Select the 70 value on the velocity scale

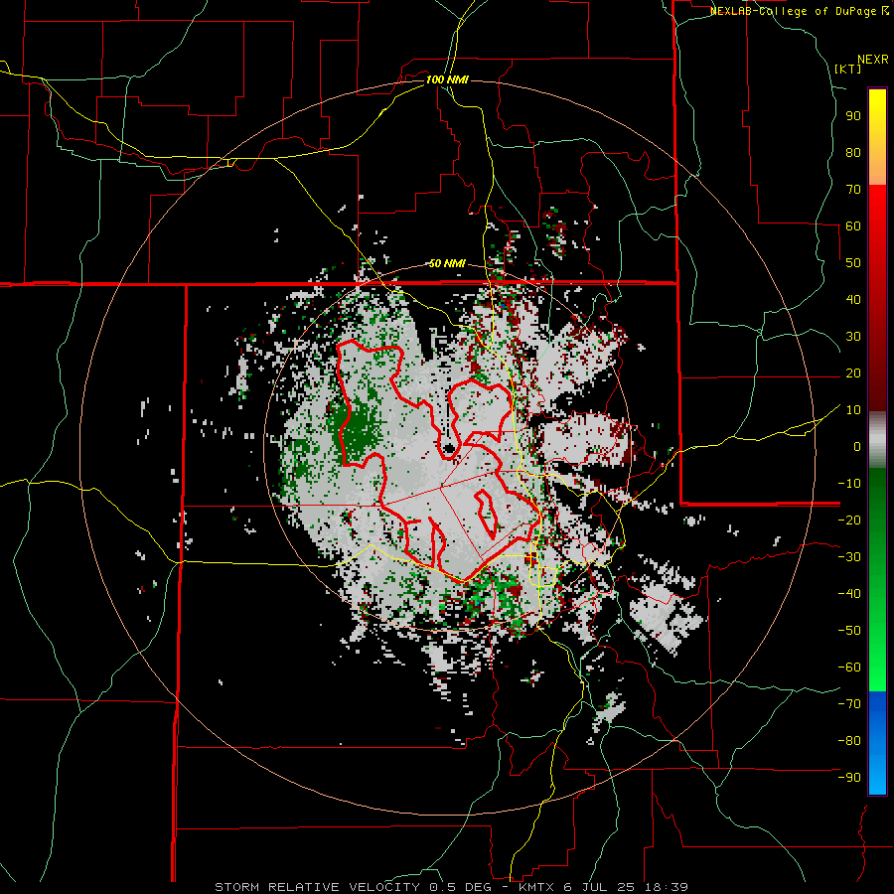click(x=853, y=190)
